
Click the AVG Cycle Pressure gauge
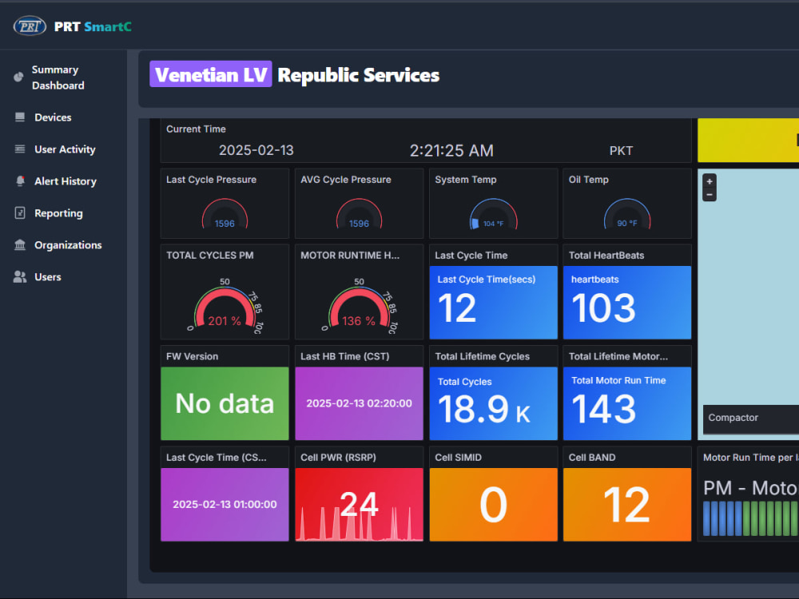pos(360,213)
